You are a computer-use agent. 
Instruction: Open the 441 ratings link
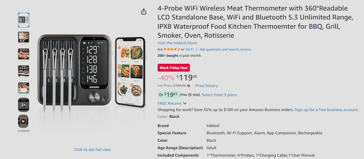tap(189, 50)
